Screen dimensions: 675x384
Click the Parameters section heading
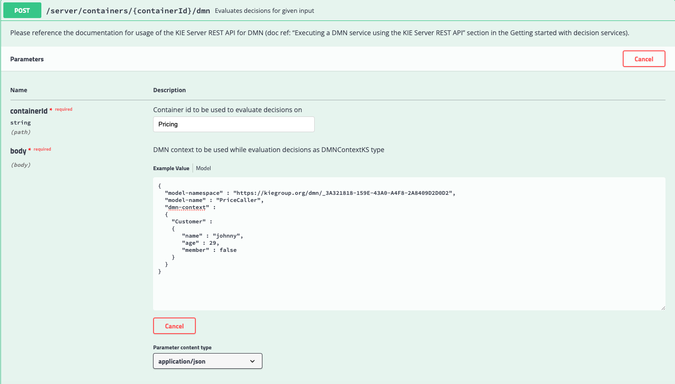(x=27, y=59)
